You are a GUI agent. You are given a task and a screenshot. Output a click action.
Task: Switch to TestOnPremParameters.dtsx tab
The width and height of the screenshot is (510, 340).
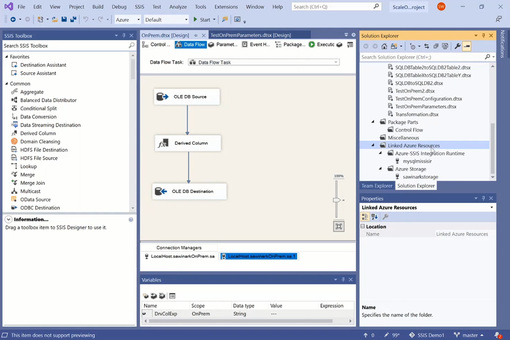click(251, 35)
